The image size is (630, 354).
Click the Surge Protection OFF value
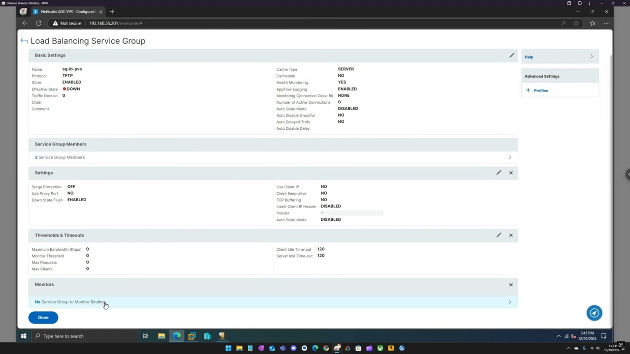click(x=71, y=187)
